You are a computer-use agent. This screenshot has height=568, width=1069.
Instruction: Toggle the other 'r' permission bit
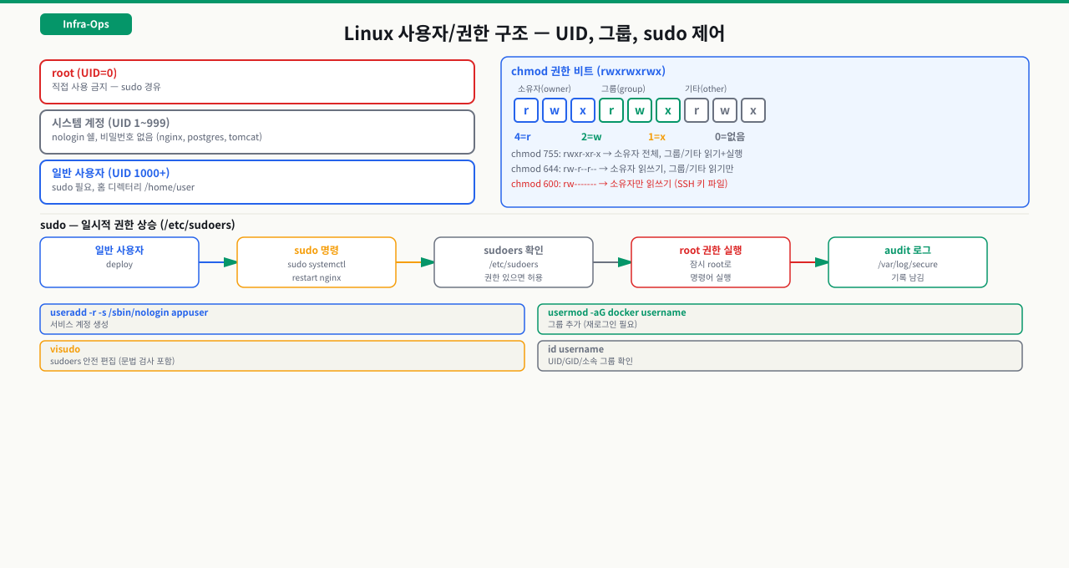point(697,110)
